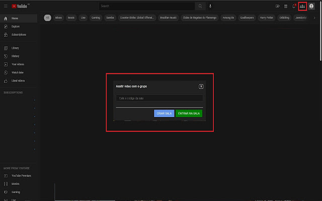322x201 pixels.
Task: Click the notifications bell icon
Action: [x=294, y=6]
